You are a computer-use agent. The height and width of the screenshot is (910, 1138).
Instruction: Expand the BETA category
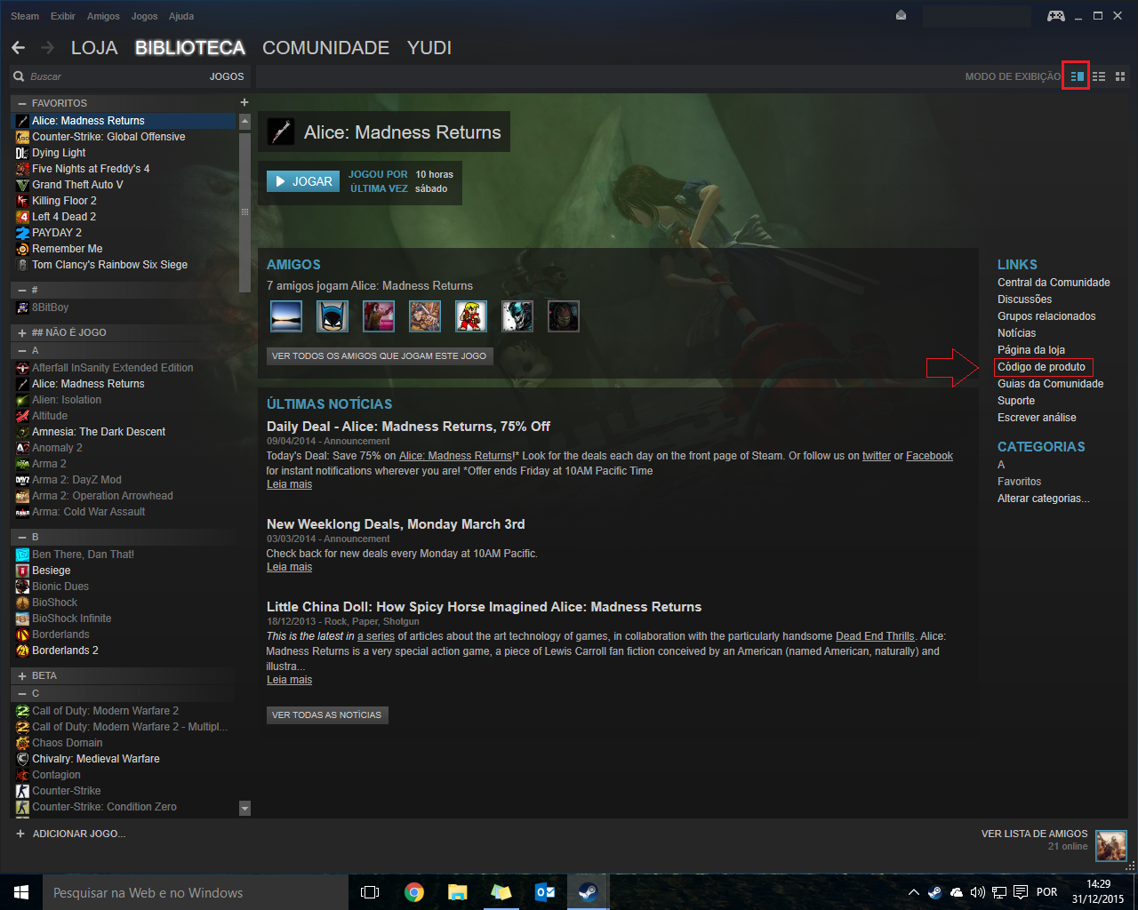pos(22,675)
